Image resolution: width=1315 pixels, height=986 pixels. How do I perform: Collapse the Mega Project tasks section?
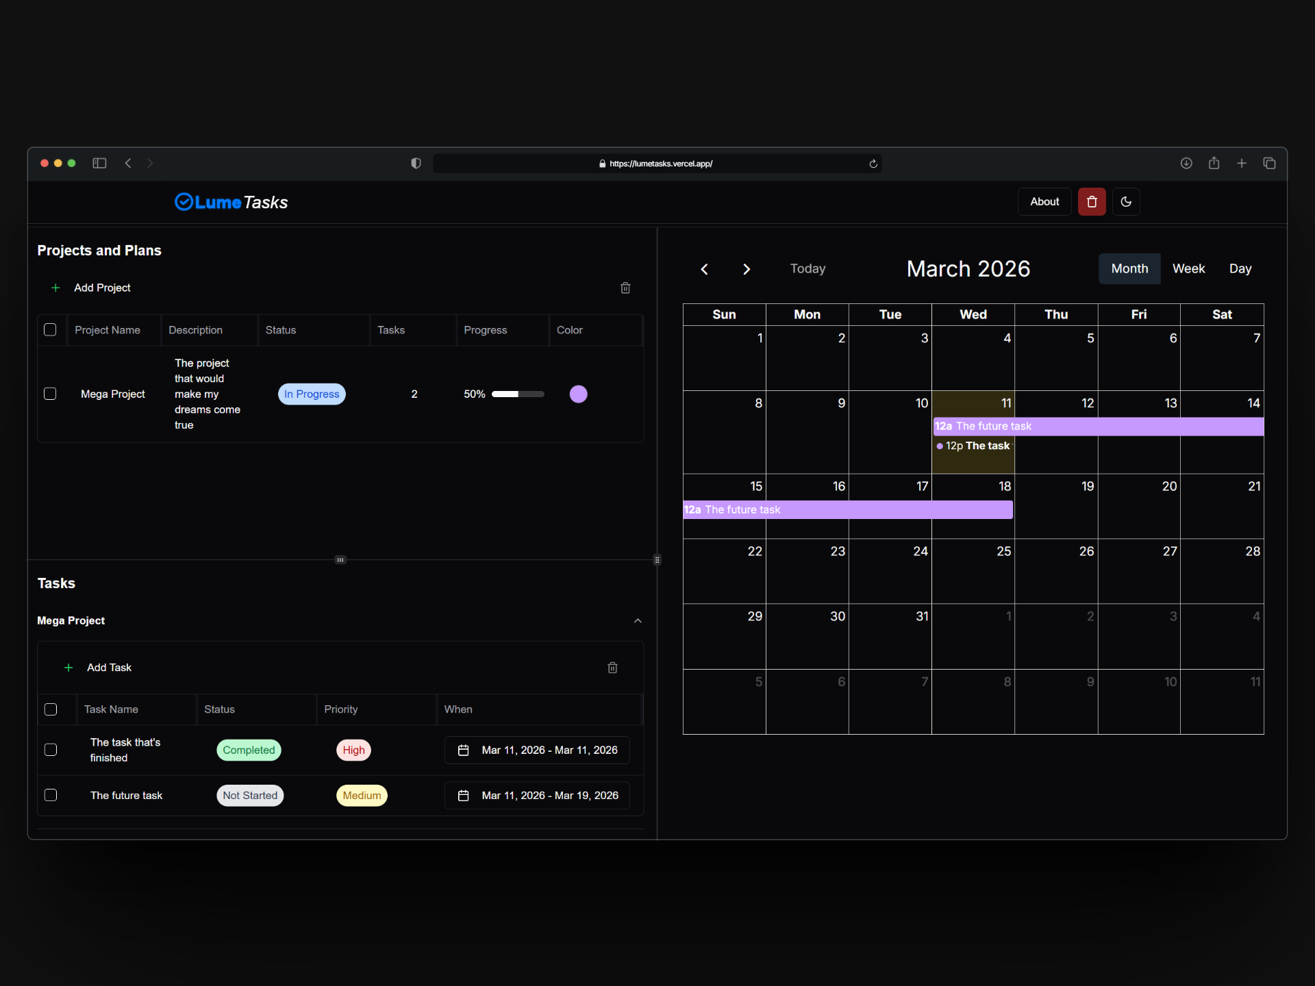638,620
